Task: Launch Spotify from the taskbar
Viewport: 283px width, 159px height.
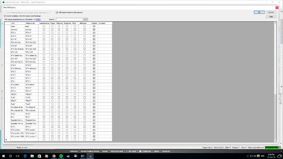Action: coord(61,156)
